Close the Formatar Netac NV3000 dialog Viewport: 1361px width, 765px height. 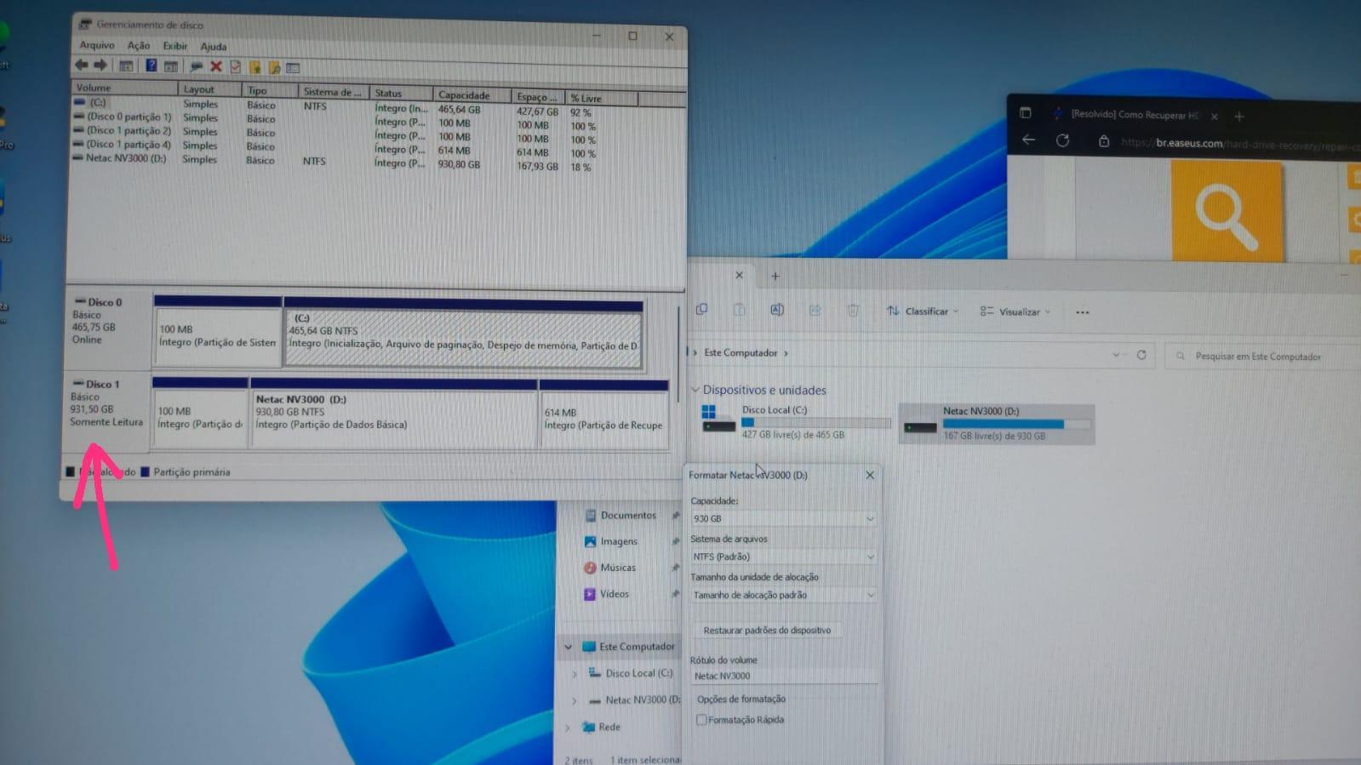click(x=870, y=475)
